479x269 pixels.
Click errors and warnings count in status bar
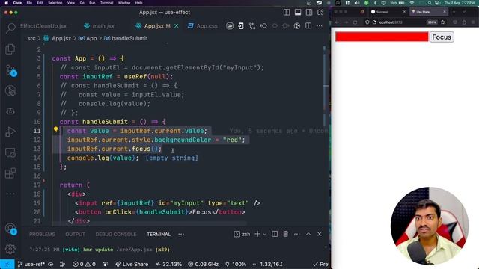point(84,264)
